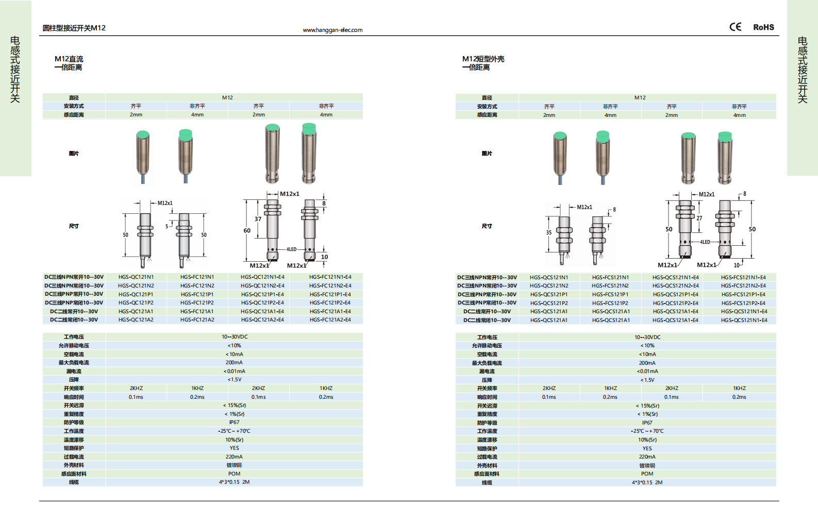View non-flush connector-type sensor photo in M12短型外壳 table
The height and width of the screenshot is (508, 818).
[725, 158]
